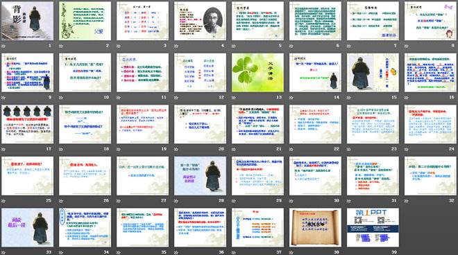Click the slide number 19 label

coord(164,149)
